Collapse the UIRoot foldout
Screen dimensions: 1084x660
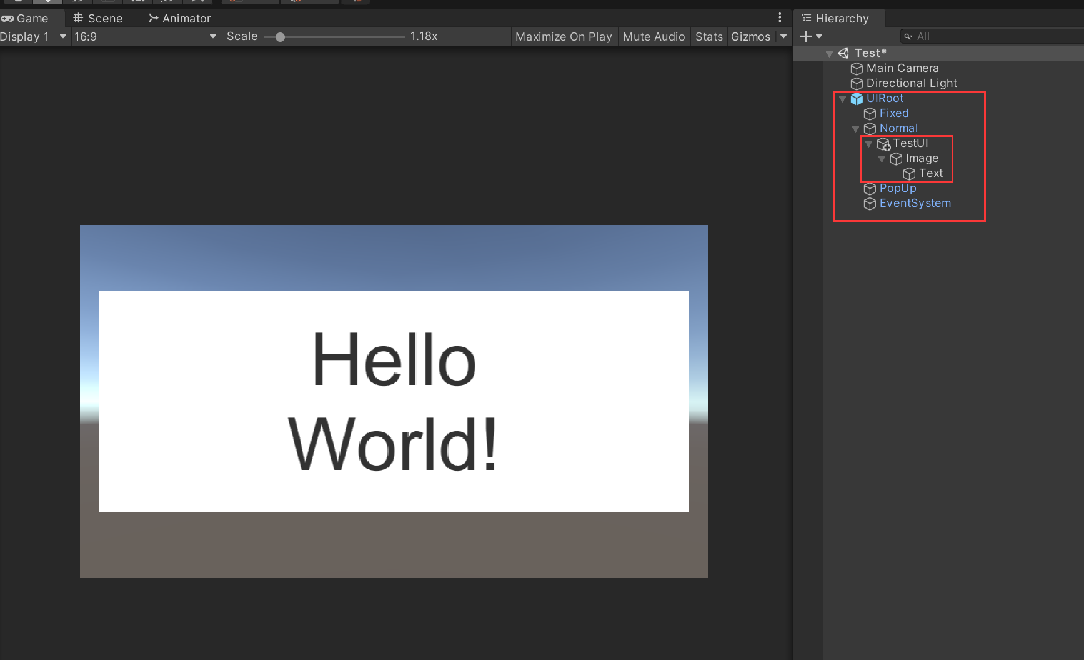842,99
